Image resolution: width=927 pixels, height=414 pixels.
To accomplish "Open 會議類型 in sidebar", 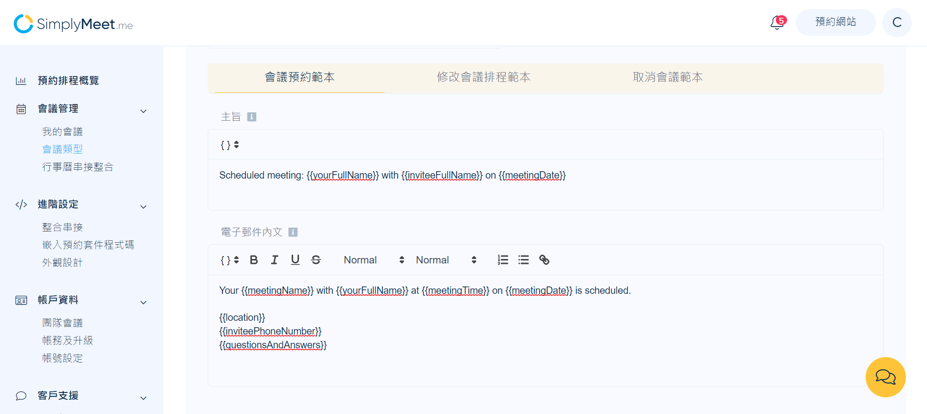I will click(62, 149).
